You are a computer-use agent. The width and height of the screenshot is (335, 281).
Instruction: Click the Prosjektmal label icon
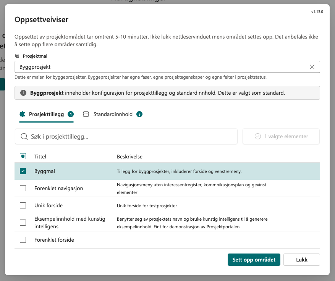(17, 56)
